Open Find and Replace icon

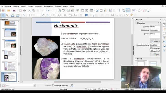pos(59,10)
